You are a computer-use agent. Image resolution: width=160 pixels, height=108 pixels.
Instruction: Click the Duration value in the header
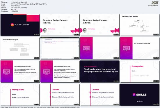tap(13, 9)
